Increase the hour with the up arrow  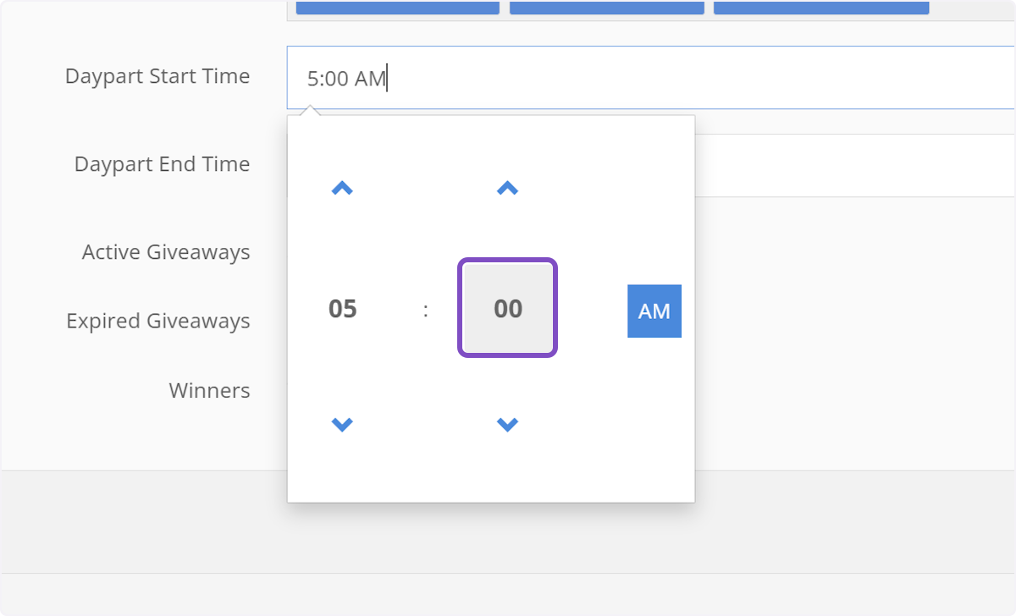pos(342,189)
